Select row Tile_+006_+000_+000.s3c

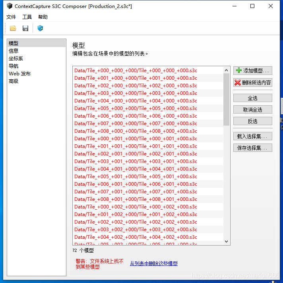click(x=148, y=116)
